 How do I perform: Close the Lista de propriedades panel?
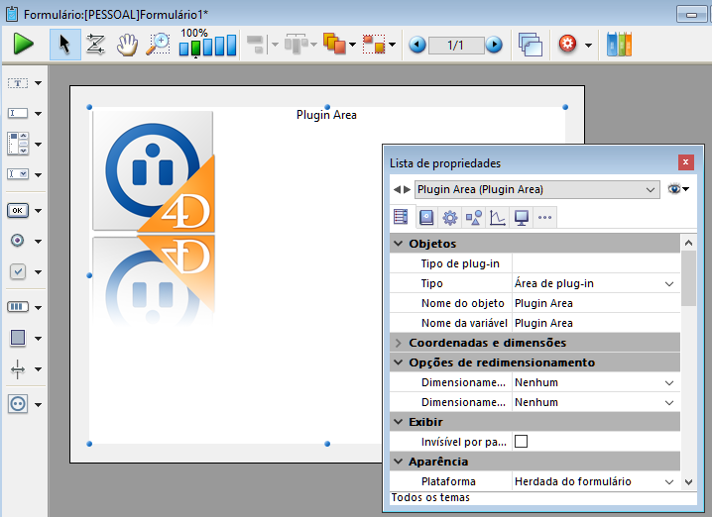(x=685, y=162)
